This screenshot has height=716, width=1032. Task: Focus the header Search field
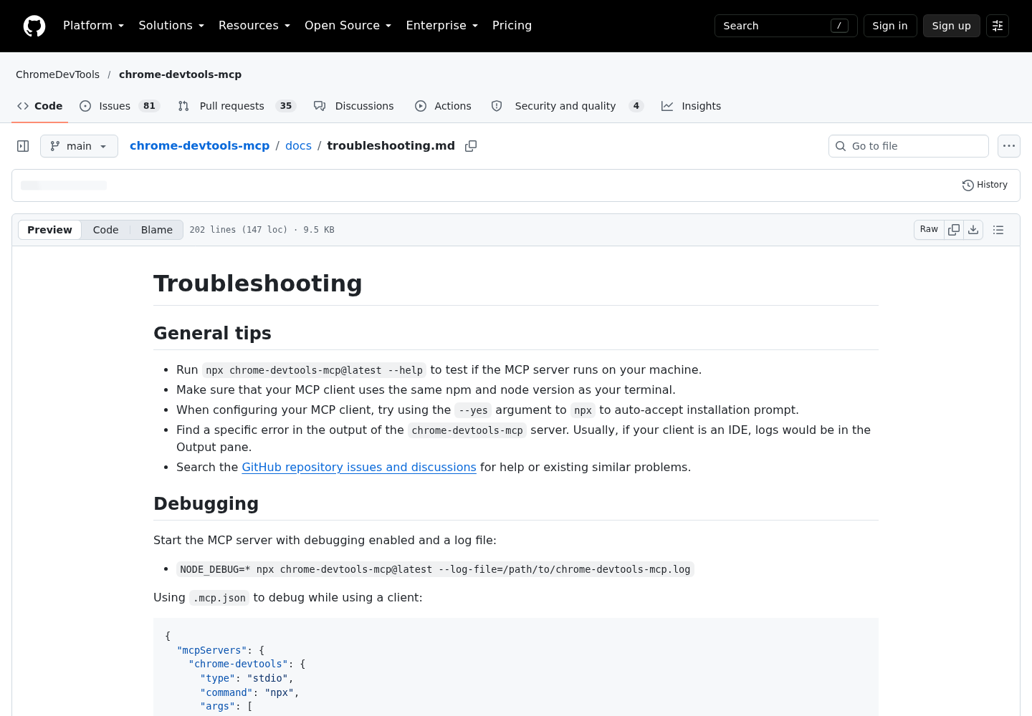click(x=786, y=26)
